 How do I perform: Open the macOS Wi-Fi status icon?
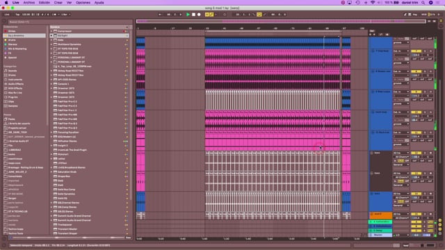[x=373, y=3]
